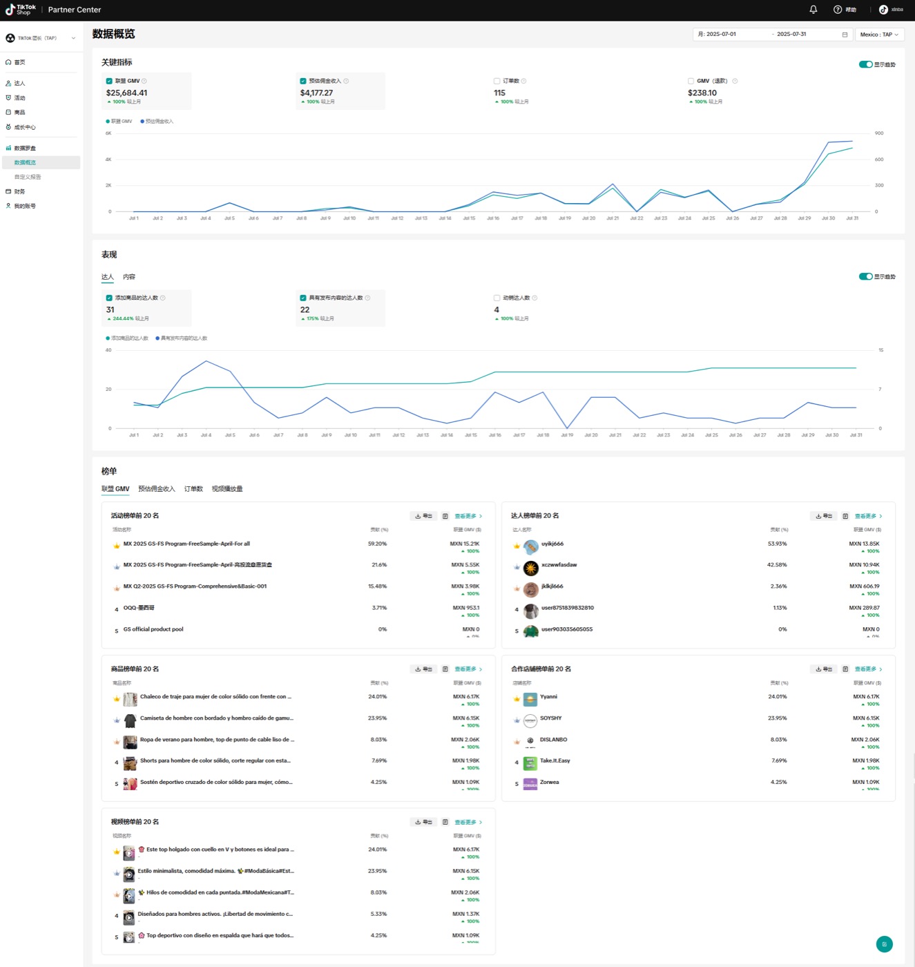Click the help question-mark icon
The image size is (915, 967).
coord(838,10)
